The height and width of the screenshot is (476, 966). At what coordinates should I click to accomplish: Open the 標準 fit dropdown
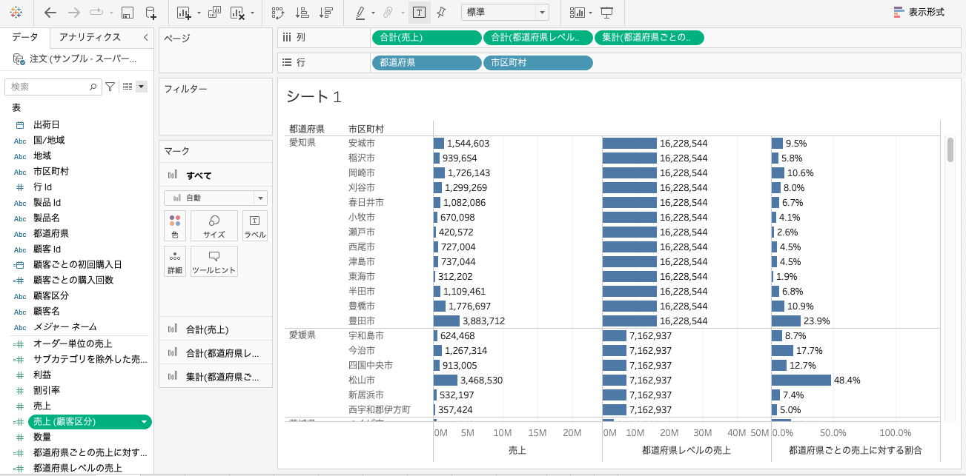pos(541,12)
